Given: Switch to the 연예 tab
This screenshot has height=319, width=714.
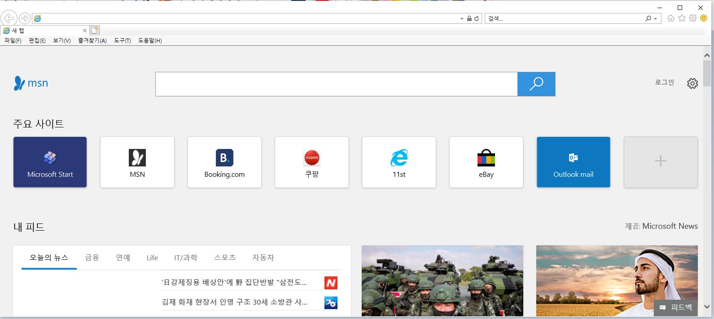Looking at the screenshot, I should [123, 258].
